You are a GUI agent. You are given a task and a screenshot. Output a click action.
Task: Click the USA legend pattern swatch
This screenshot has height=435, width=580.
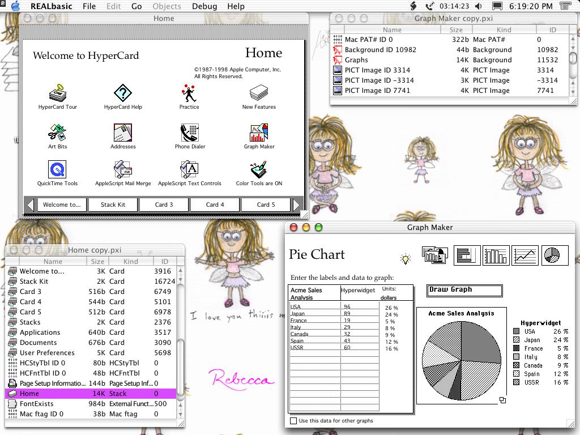click(517, 331)
